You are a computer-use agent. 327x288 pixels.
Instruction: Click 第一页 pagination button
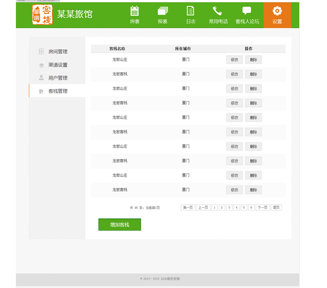point(188,208)
